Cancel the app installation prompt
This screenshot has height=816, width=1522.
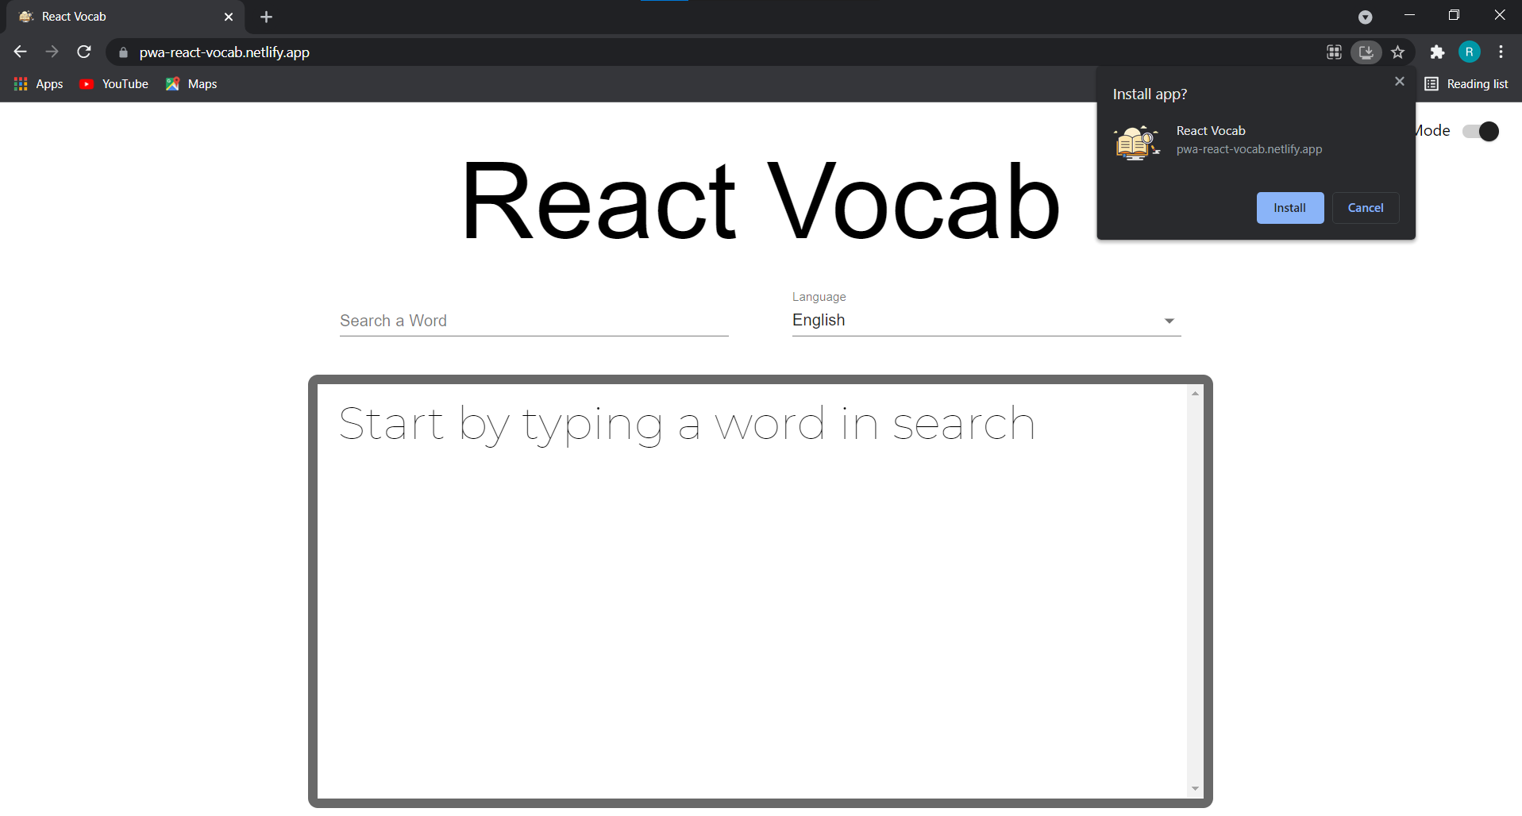1365,207
